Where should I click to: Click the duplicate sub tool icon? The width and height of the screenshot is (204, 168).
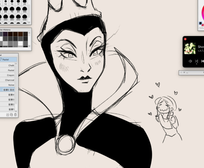(11, 115)
